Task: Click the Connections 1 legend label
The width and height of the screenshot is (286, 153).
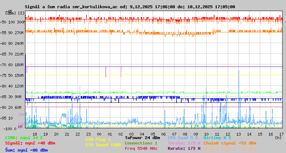Action: click(141, 143)
